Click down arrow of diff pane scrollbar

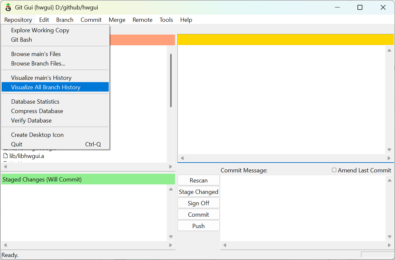point(389,150)
